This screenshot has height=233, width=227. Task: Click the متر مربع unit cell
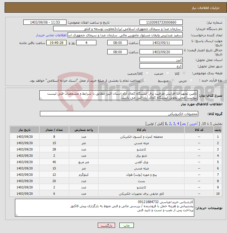point(83,162)
